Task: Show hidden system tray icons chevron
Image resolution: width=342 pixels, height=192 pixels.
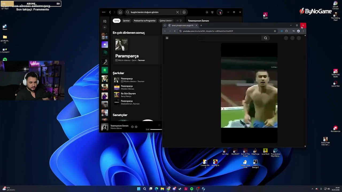Action: click(312, 189)
